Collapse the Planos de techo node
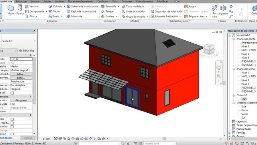 [x=234, y=69]
